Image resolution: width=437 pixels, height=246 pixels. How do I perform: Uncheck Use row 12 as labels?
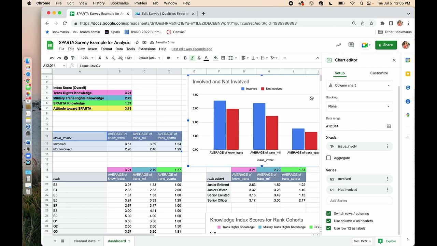point(328,228)
